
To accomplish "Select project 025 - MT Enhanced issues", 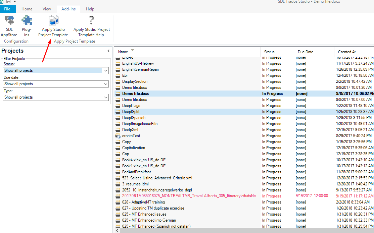I will pyautogui.click(x=144, y=214).
